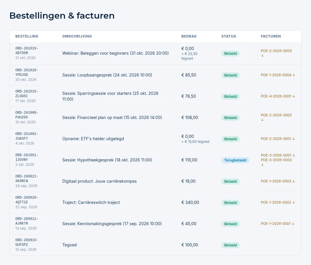Click the Terugbetaald status badge

click(x=235, y=160)
